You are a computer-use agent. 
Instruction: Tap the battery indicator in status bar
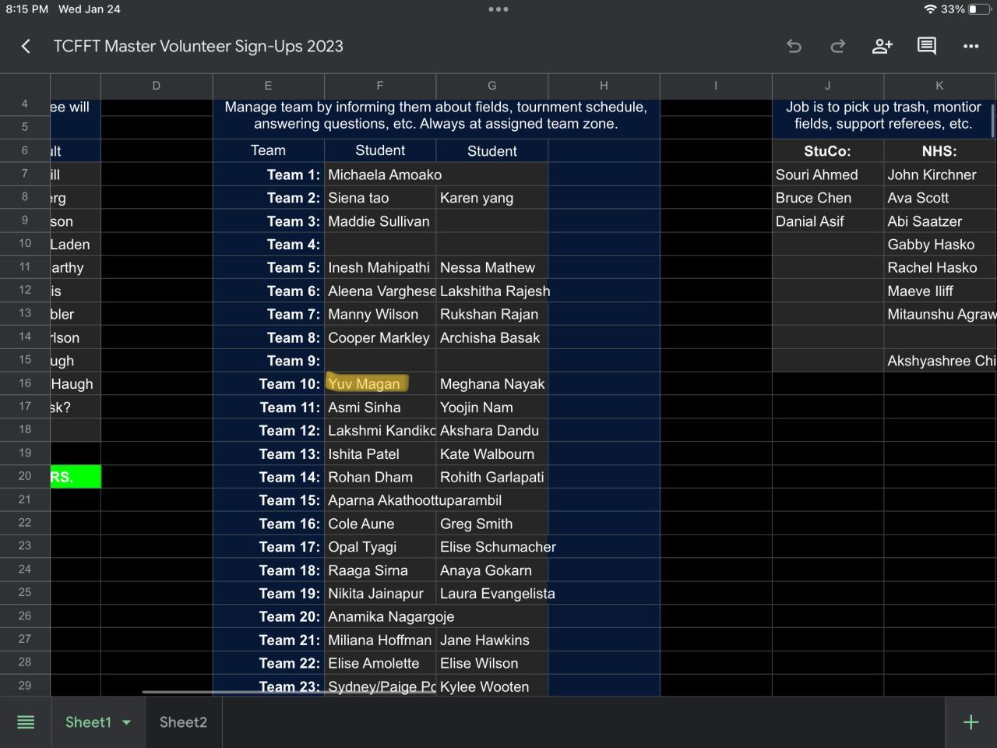pos(979,9)
